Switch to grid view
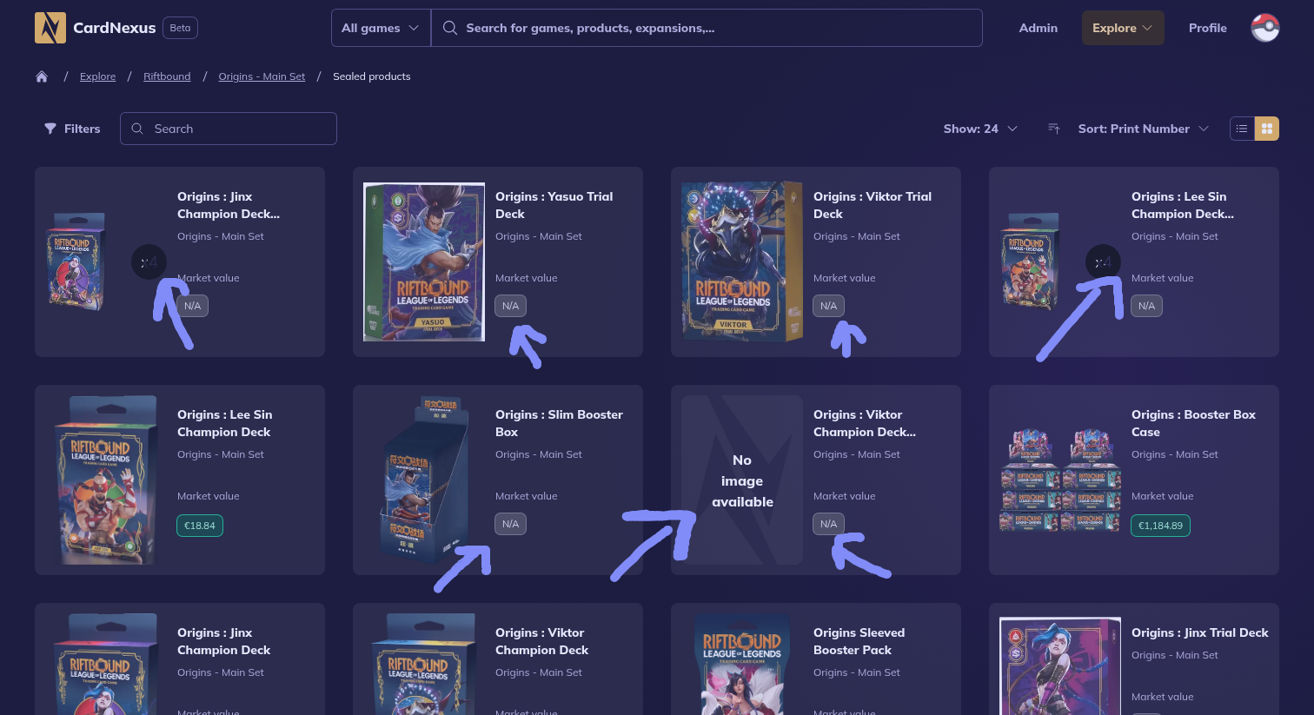This screenshot has width=1314, height=715. click(x=1267, y=129)
